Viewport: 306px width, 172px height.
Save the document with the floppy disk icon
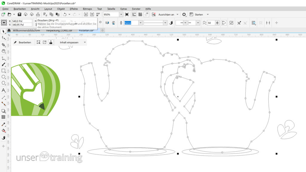pos(19,14)
